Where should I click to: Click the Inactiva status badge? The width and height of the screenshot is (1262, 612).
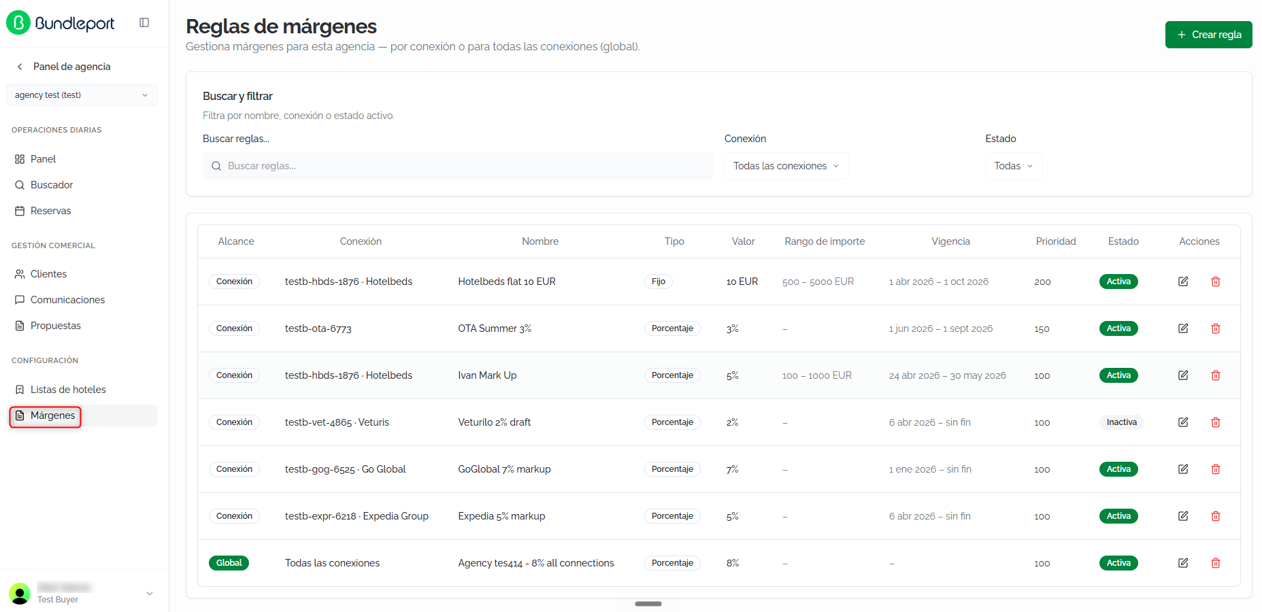[x=1121, y=422]
